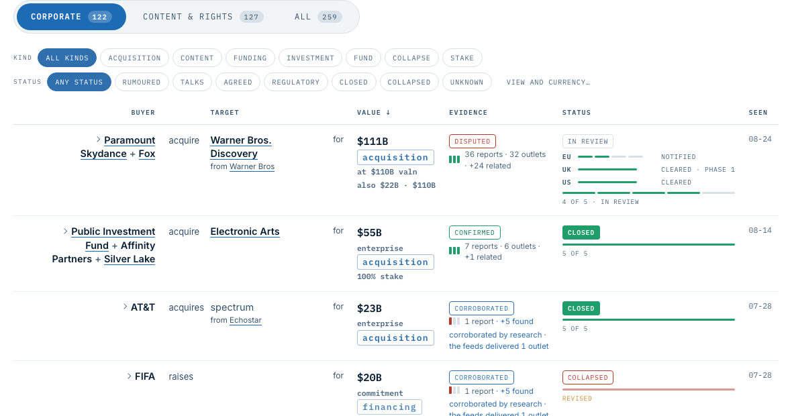This screenshot has width=792, height=416.
Task: Filter kind by Investment
Action: (310, 58)
